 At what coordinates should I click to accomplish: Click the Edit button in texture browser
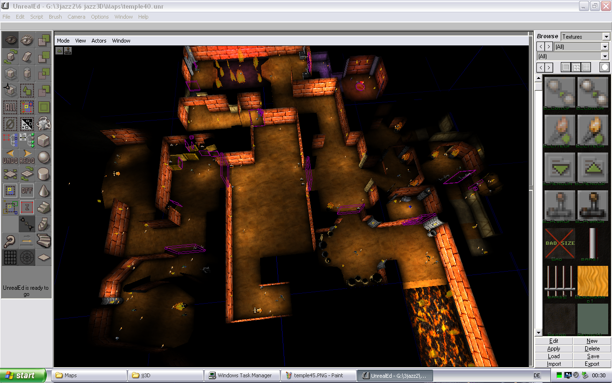[x=554, y=341]
